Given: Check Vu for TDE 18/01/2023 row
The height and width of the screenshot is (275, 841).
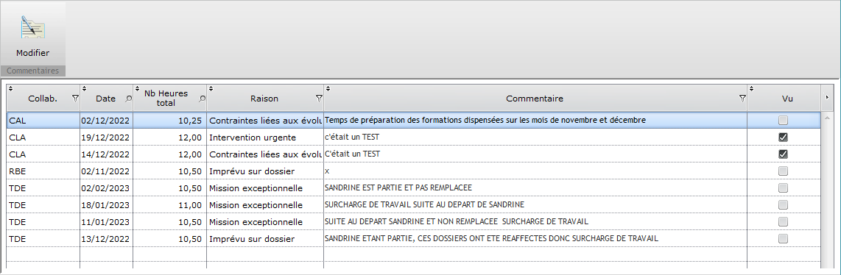Looking at the screenshot, I should click(783, 205).
